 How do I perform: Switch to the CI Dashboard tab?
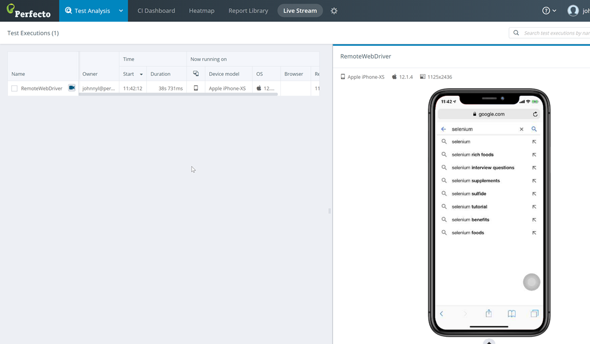coord(156,11)
